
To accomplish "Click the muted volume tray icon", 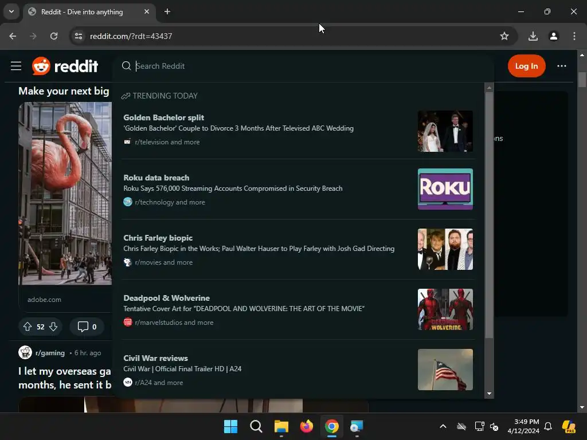I will pos(494,426).
